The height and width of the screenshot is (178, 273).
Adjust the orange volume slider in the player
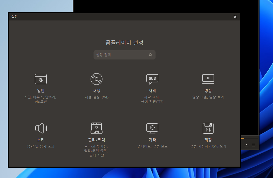pos(249,138)
